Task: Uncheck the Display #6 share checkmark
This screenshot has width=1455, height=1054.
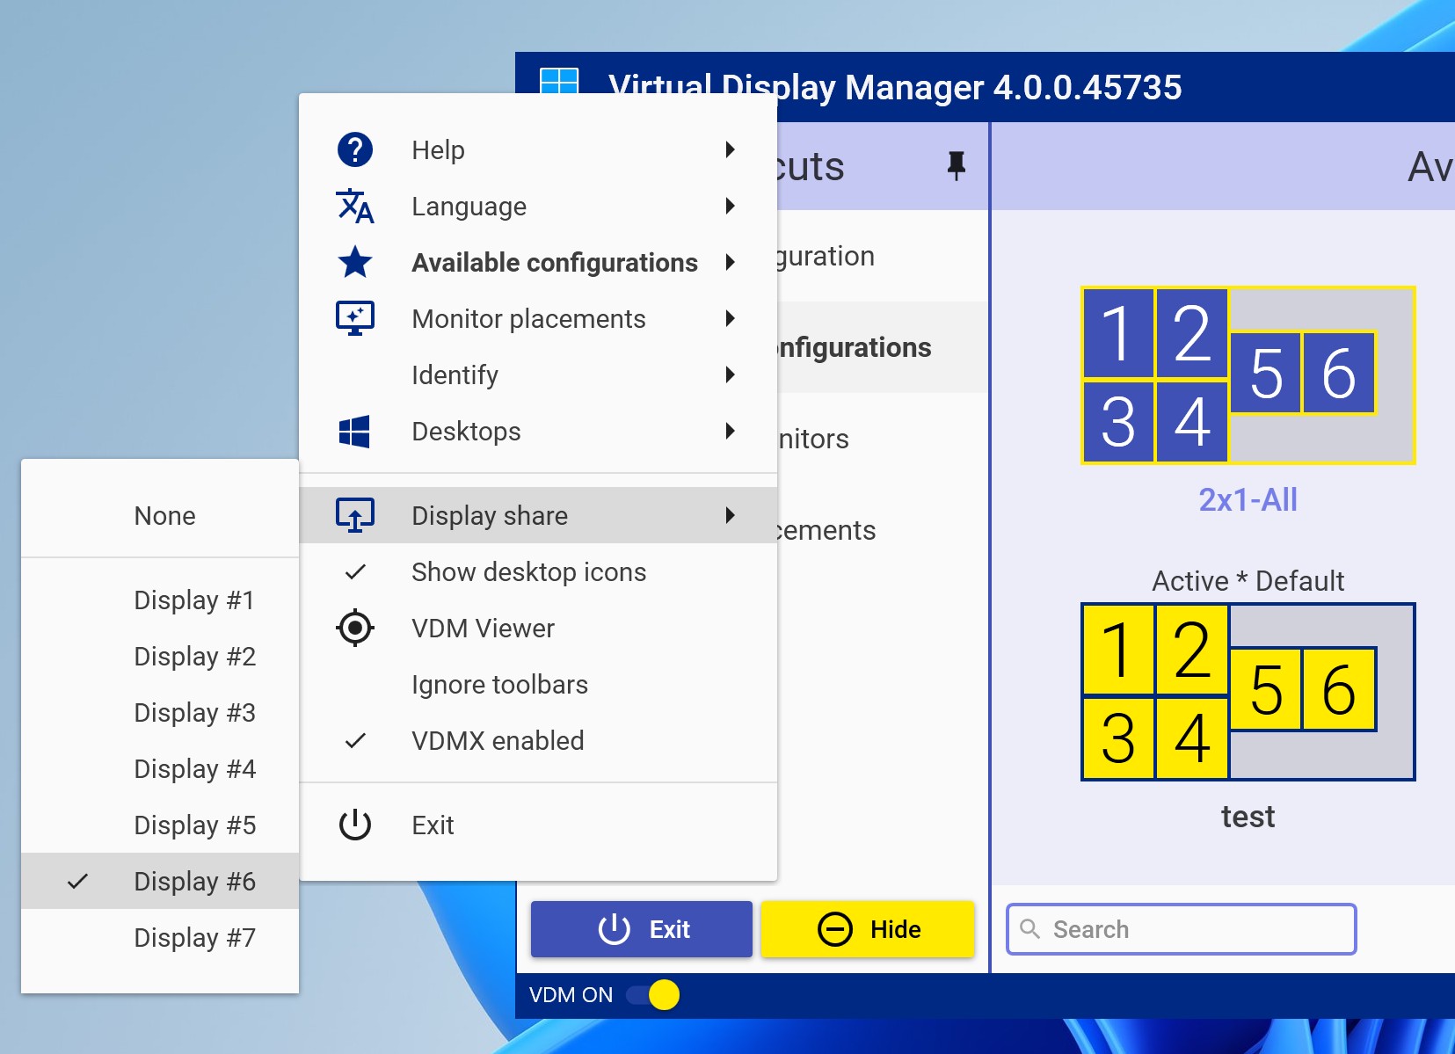Action: click(x=77, y=881)
